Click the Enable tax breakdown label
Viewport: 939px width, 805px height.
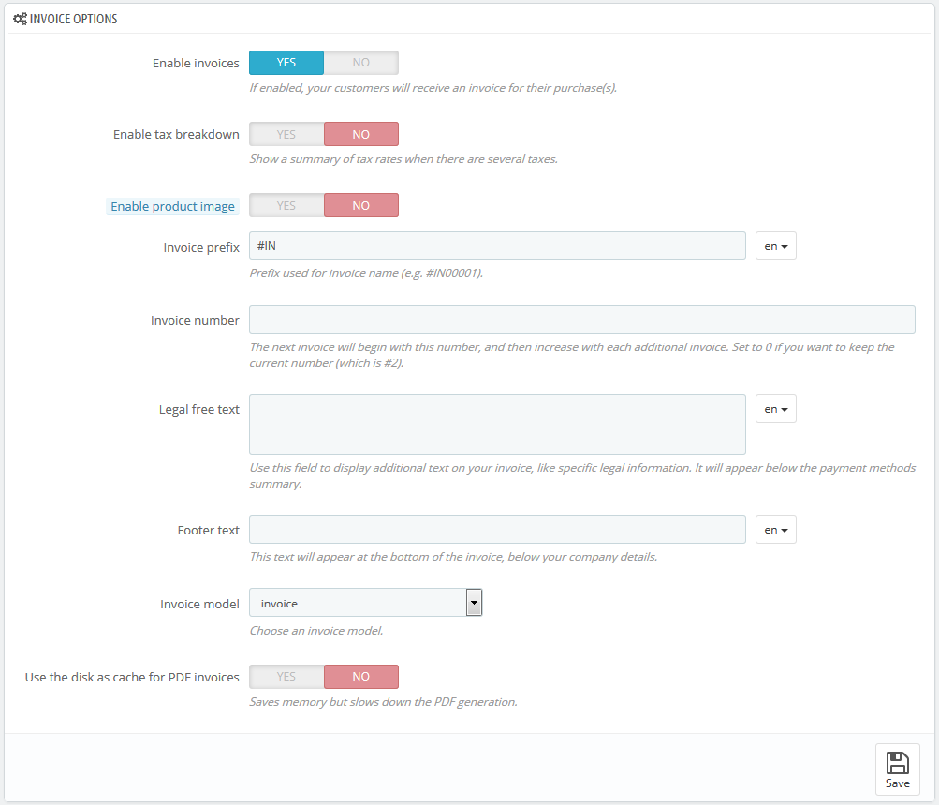(x=176, y=135)
